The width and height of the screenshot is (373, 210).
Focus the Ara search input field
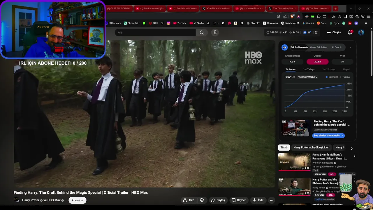[155, 32]
